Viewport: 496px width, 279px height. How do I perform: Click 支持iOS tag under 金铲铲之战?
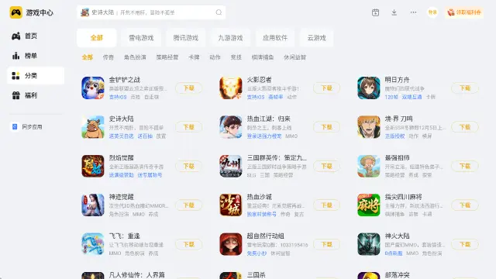(x=118, y=97)
